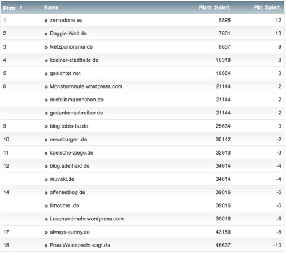Select points value 0 in blog.tobis-bu.de row

pos(280,126)
